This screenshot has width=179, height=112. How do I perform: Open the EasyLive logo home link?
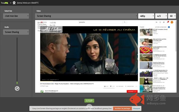[x=4, y=3]
